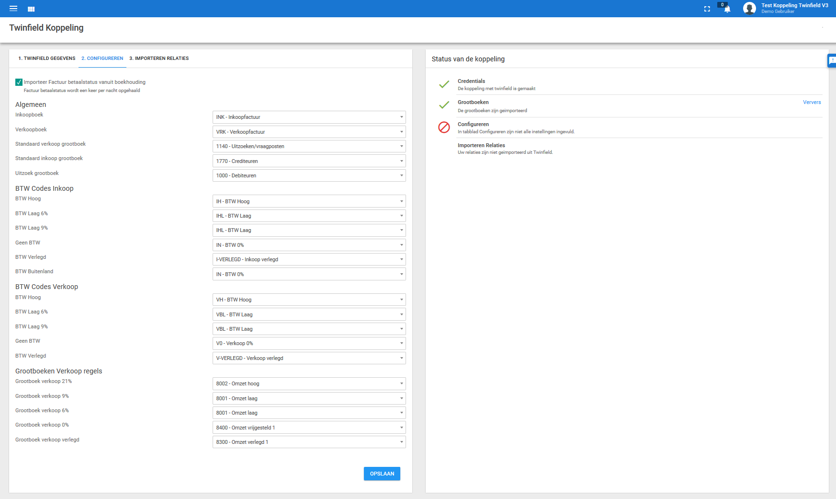
Task: Open Grootboek verkoop 9% dropdown
Action: pyautogui.click(x=309, y=398)
